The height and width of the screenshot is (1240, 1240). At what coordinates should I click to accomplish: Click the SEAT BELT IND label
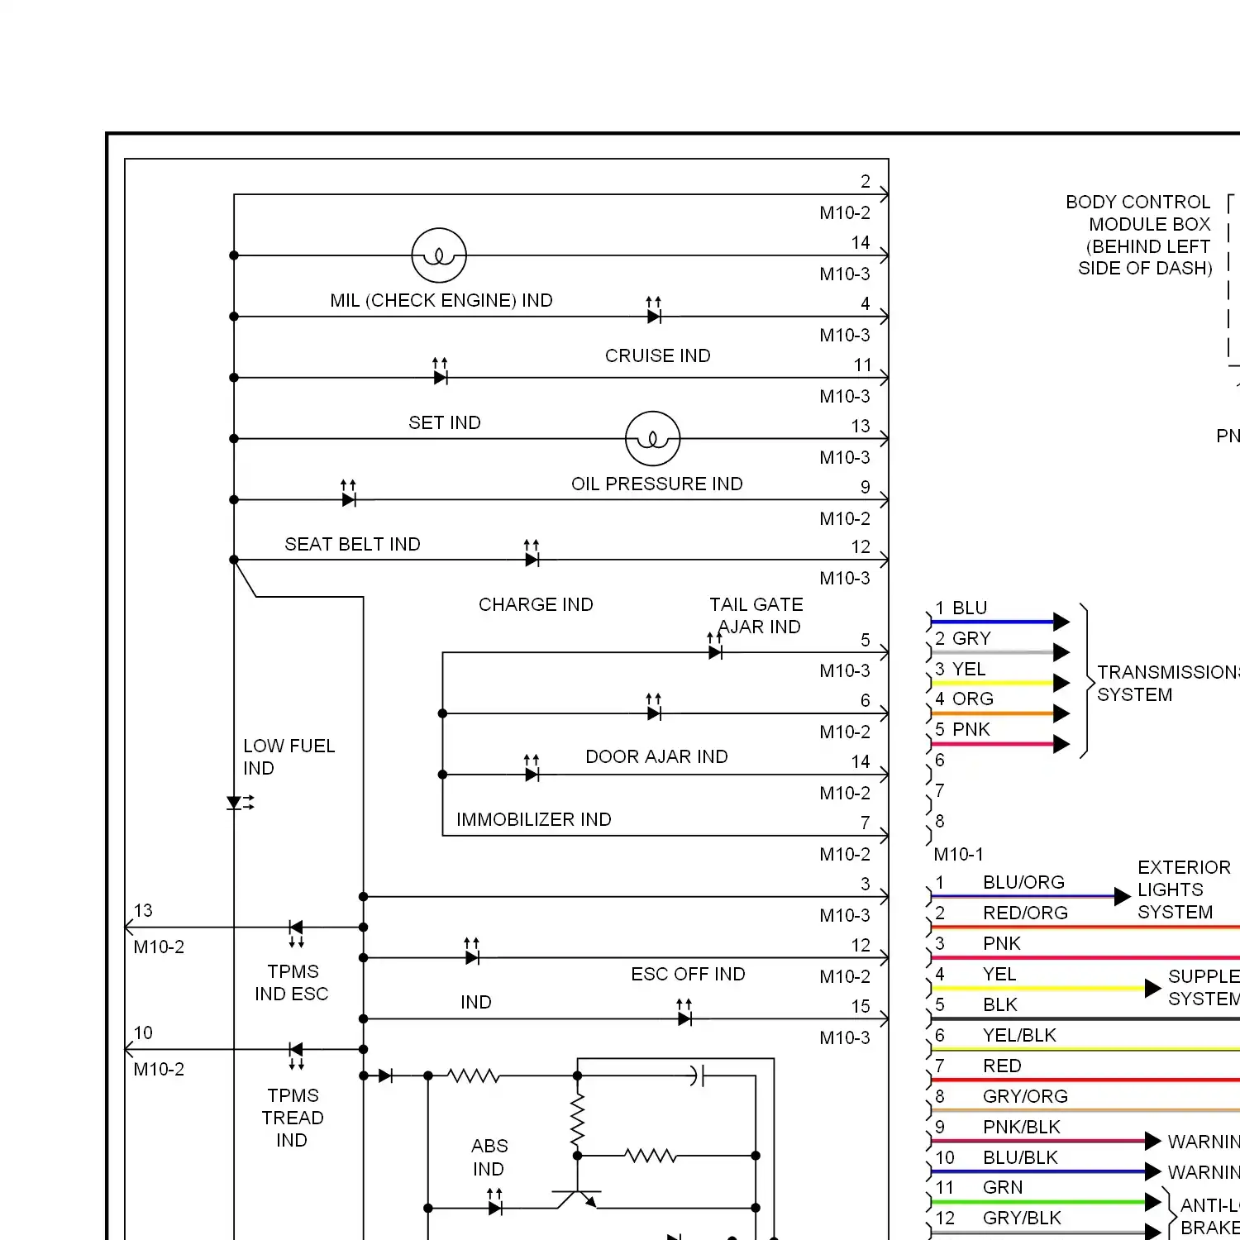coord(353,544)
